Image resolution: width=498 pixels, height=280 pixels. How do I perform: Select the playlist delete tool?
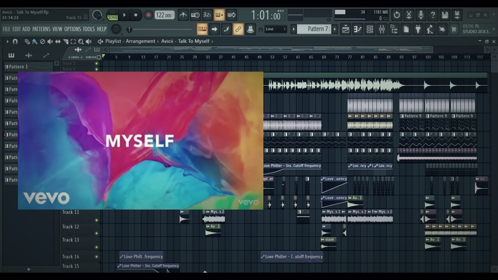[42, 41]
